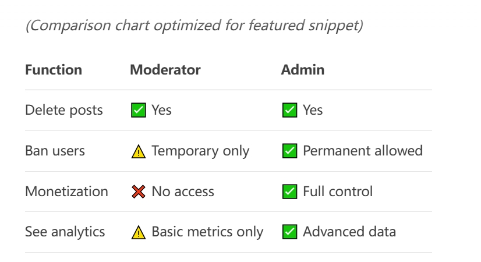481x262 pixels.
Task: Select the Admin column header
Action: click(x=303, y=70)
